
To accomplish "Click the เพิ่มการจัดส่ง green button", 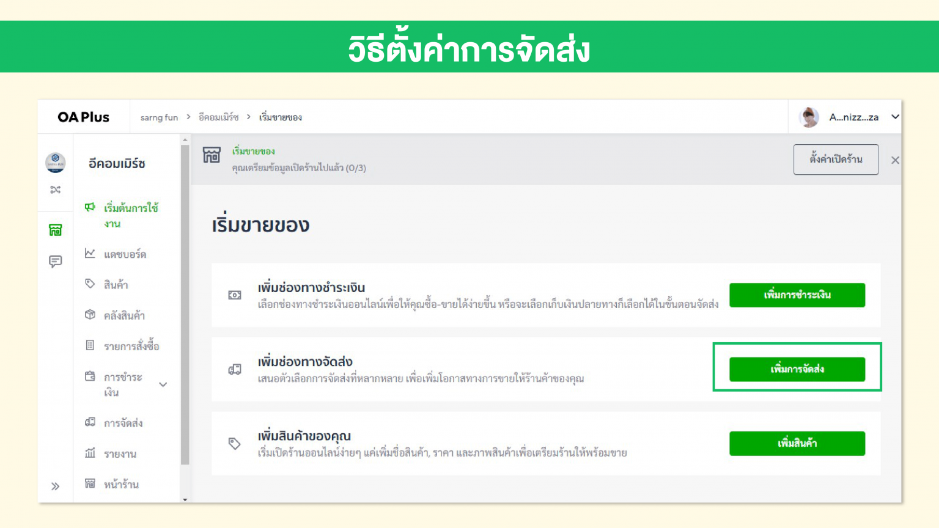I will 797,369.
